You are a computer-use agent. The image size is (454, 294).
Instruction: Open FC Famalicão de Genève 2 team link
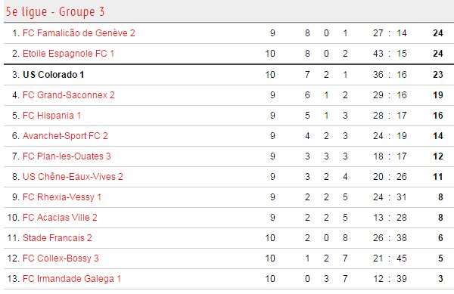[79, 33]
